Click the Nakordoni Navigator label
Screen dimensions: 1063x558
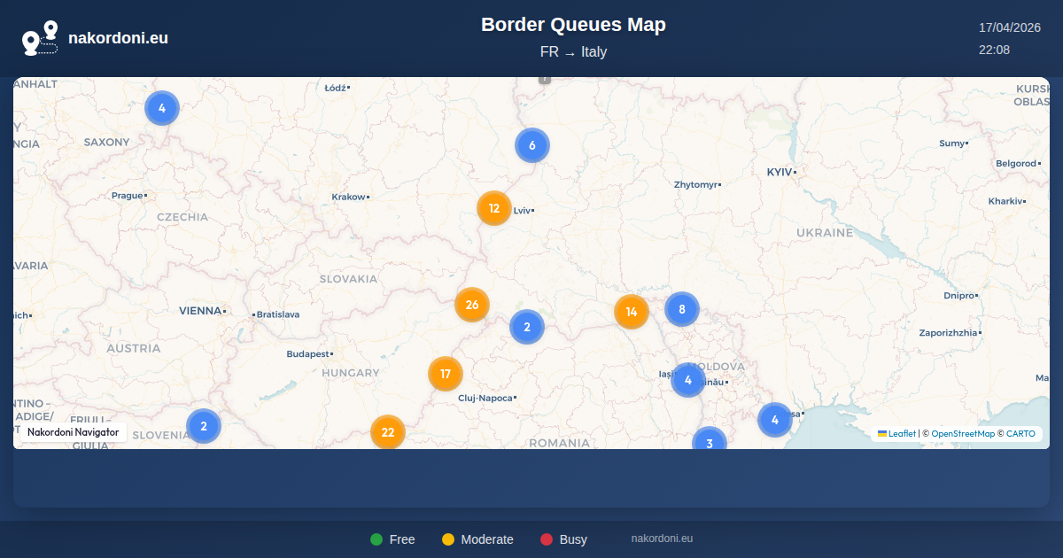(74, 432)
